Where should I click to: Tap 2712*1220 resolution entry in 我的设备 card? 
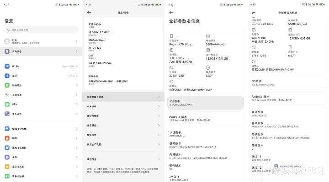click(x=95, y=49)
